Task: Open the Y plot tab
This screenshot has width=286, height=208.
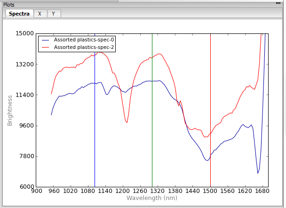Action: click(x=53, y=14)
